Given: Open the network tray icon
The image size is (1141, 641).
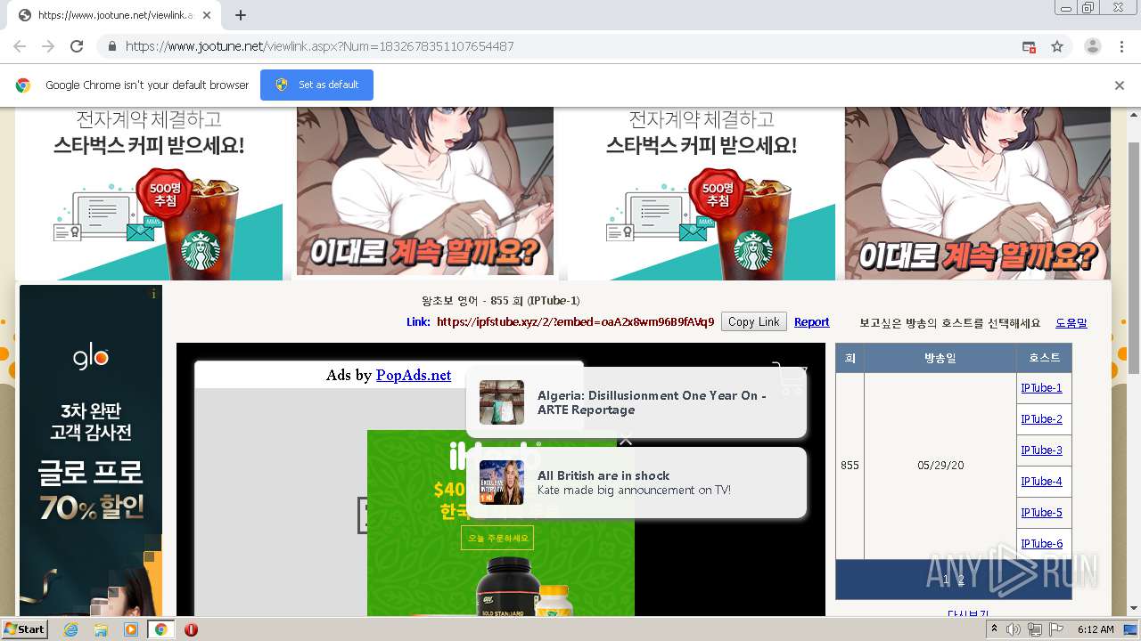Looking at the screenshot, I should [1035, 629].
